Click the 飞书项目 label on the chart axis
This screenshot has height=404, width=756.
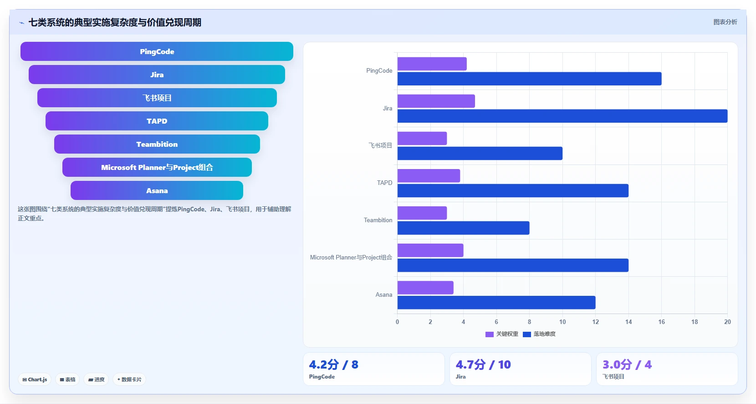coord(380,145)
